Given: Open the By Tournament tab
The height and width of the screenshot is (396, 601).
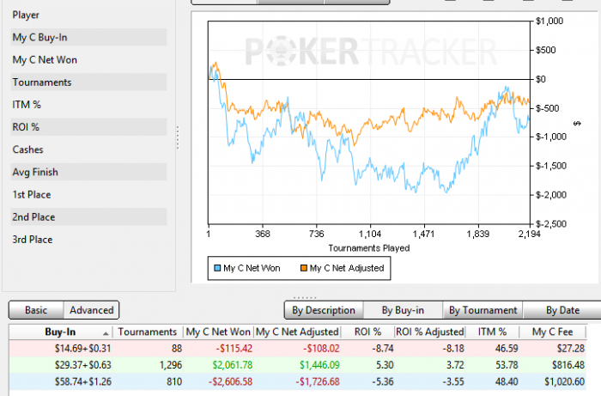Looking at the screenshot, I should pyautogui.click(x=483, y=310).
